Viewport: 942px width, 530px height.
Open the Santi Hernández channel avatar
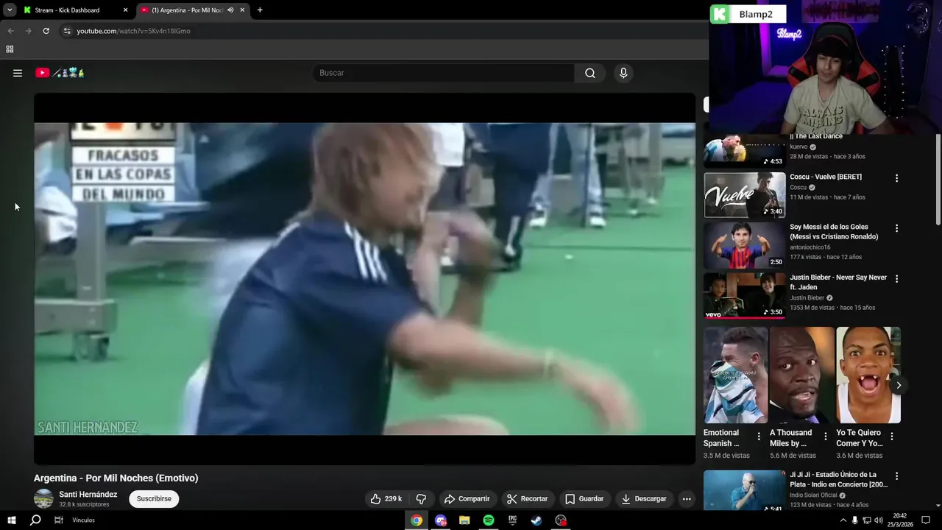44,498
